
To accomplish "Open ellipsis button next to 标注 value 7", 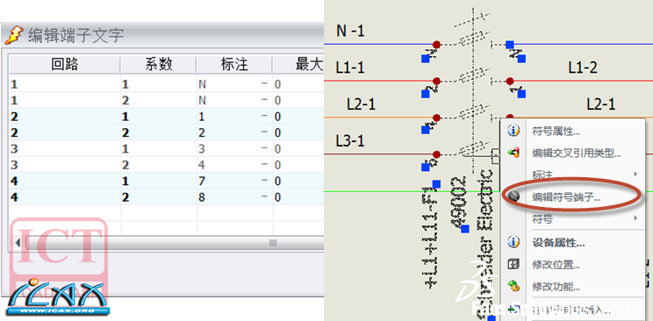I will (x=264, y=181).
